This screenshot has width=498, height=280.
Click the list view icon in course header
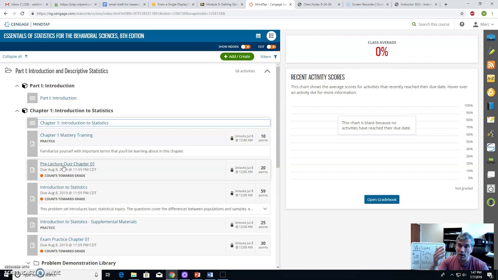point(272,36)
